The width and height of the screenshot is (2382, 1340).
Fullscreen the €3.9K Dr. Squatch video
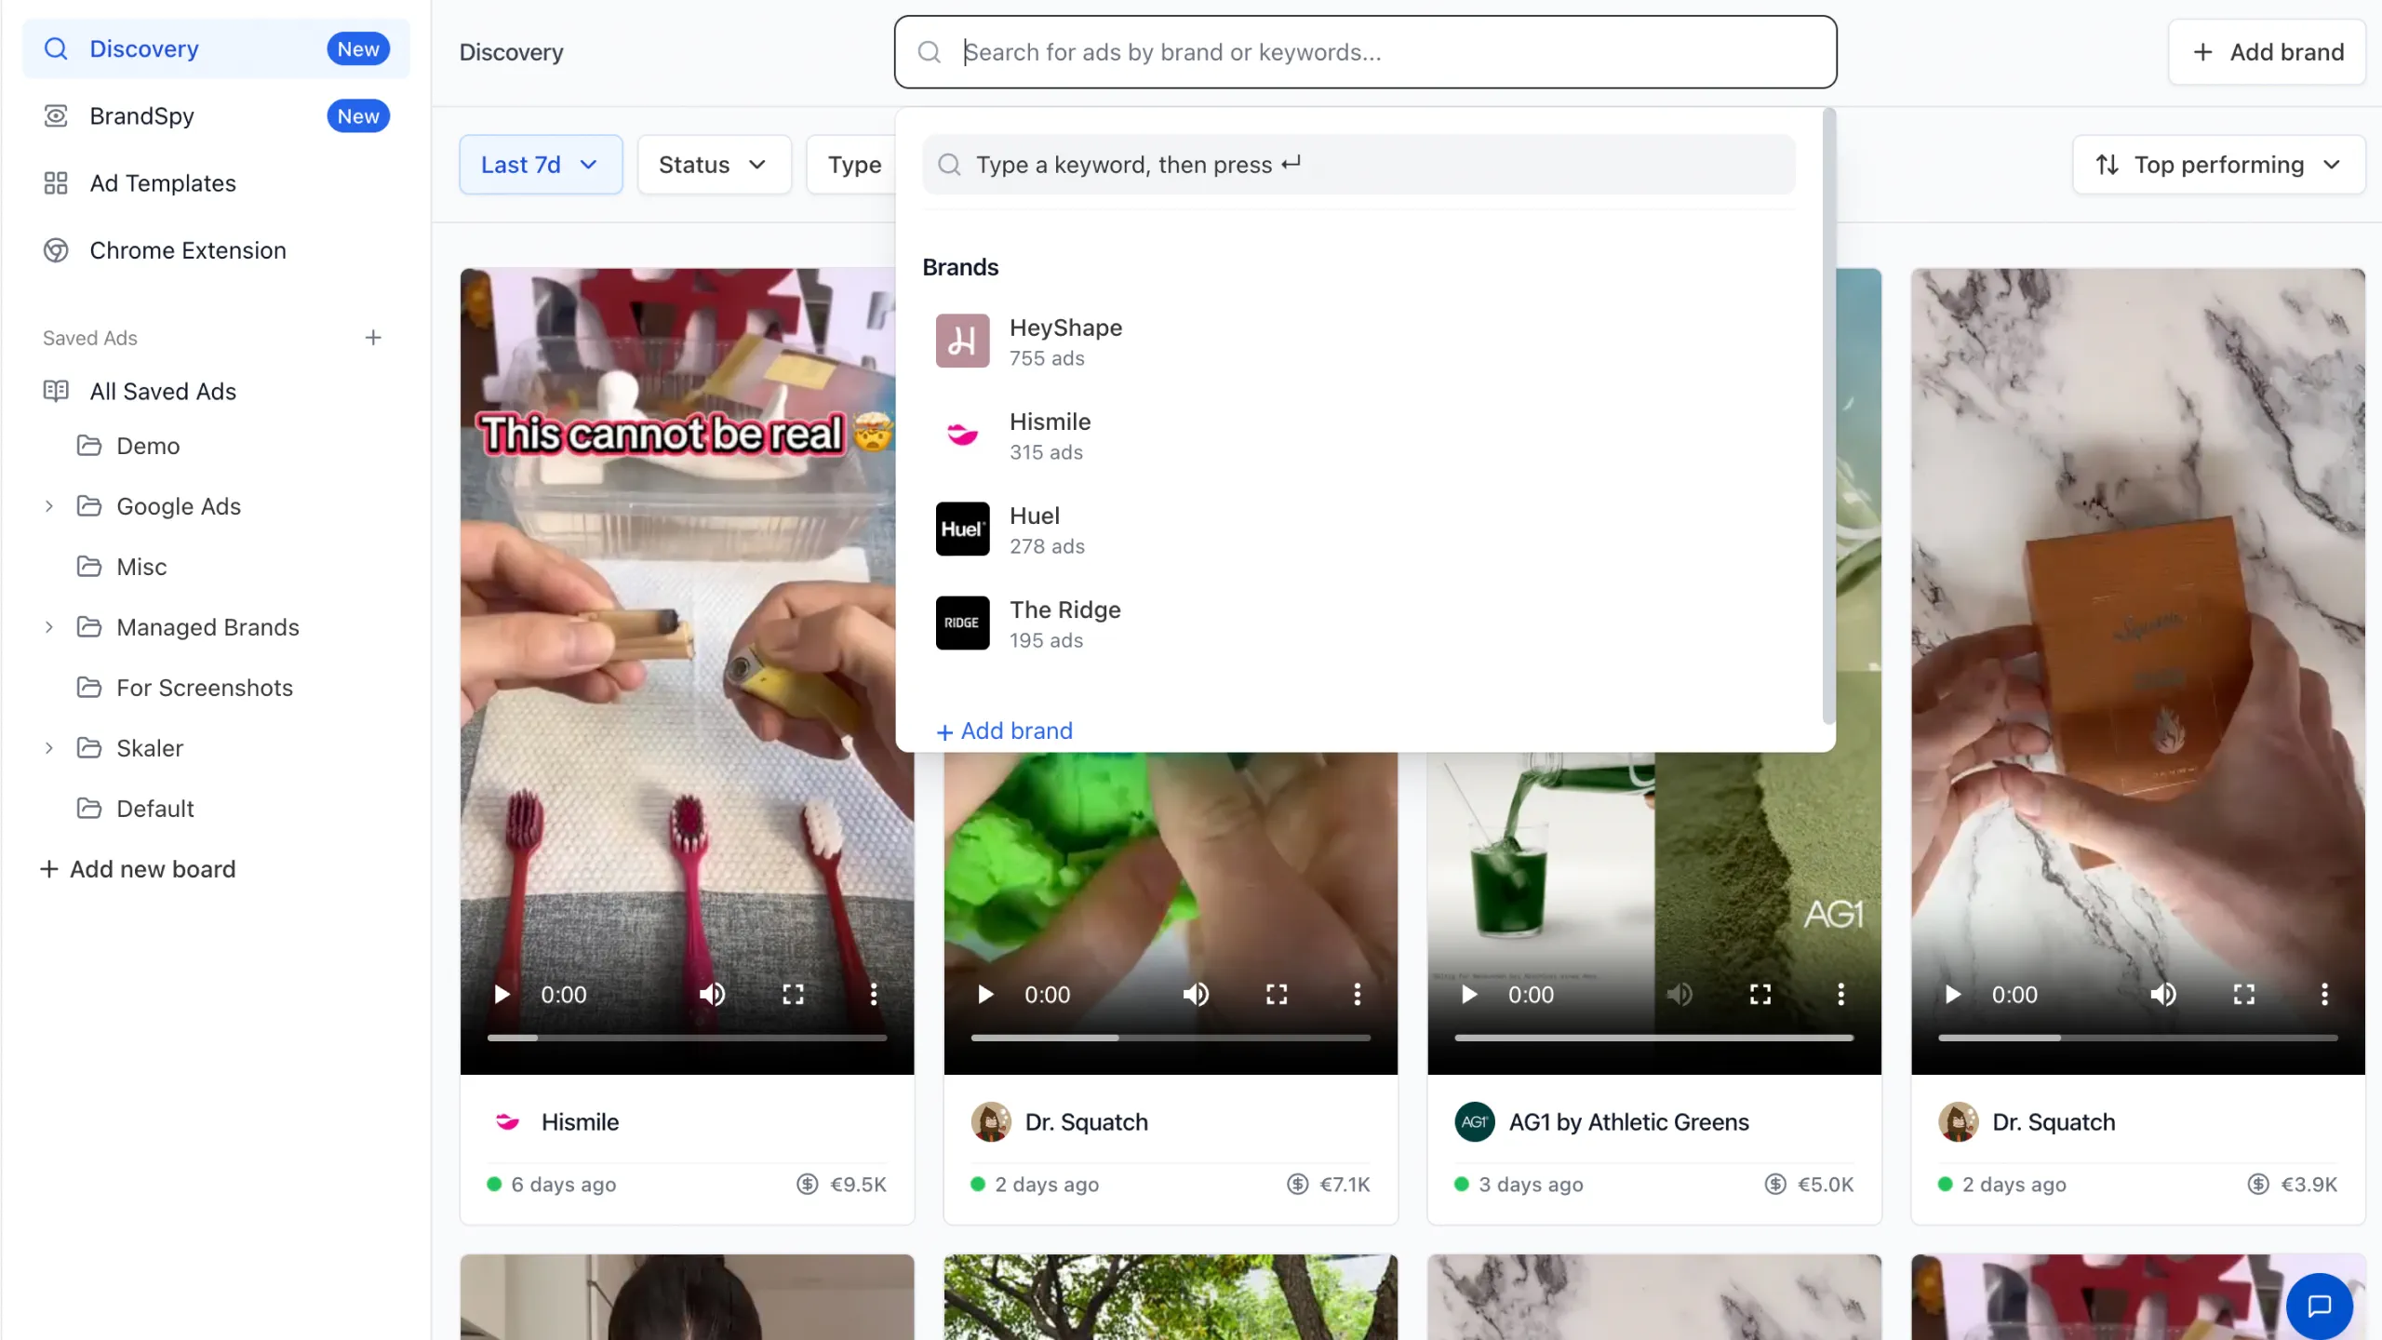pyautogui.click(x=2244, y=995)
